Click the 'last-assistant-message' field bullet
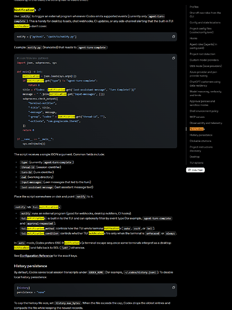Screen dimensions: 232x310 37,187
